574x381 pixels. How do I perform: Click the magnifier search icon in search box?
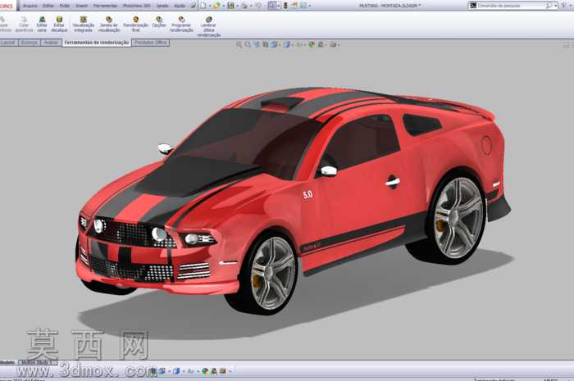[549, 6]
